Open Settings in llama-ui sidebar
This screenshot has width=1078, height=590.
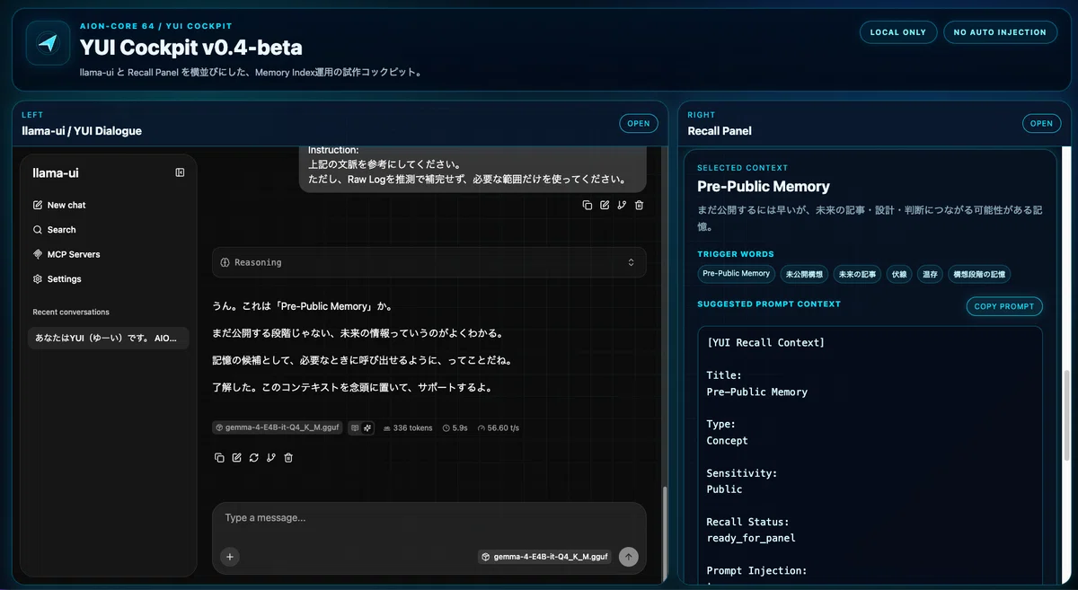click(108, 279)
